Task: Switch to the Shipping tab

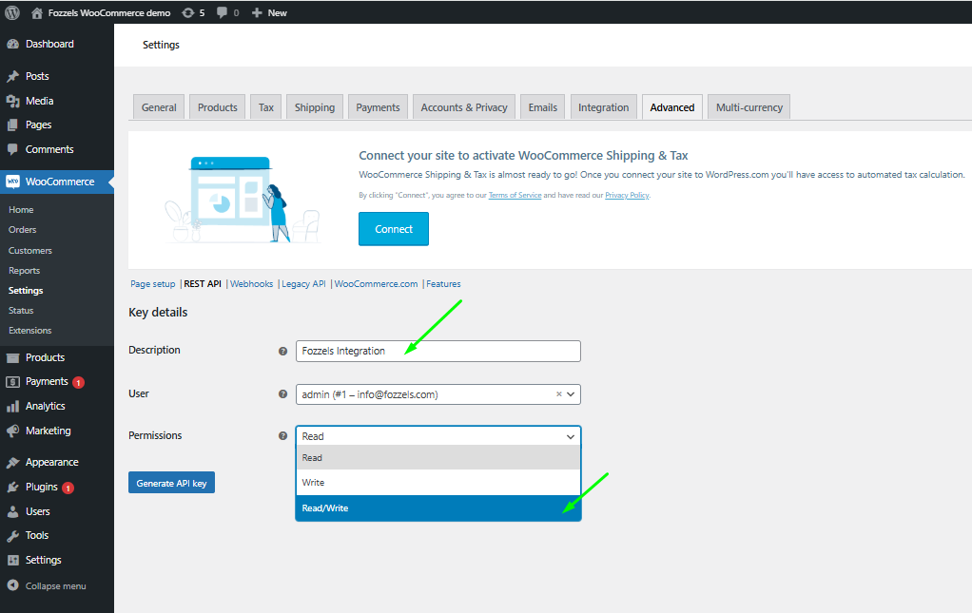Action: [x=314, y=107]
